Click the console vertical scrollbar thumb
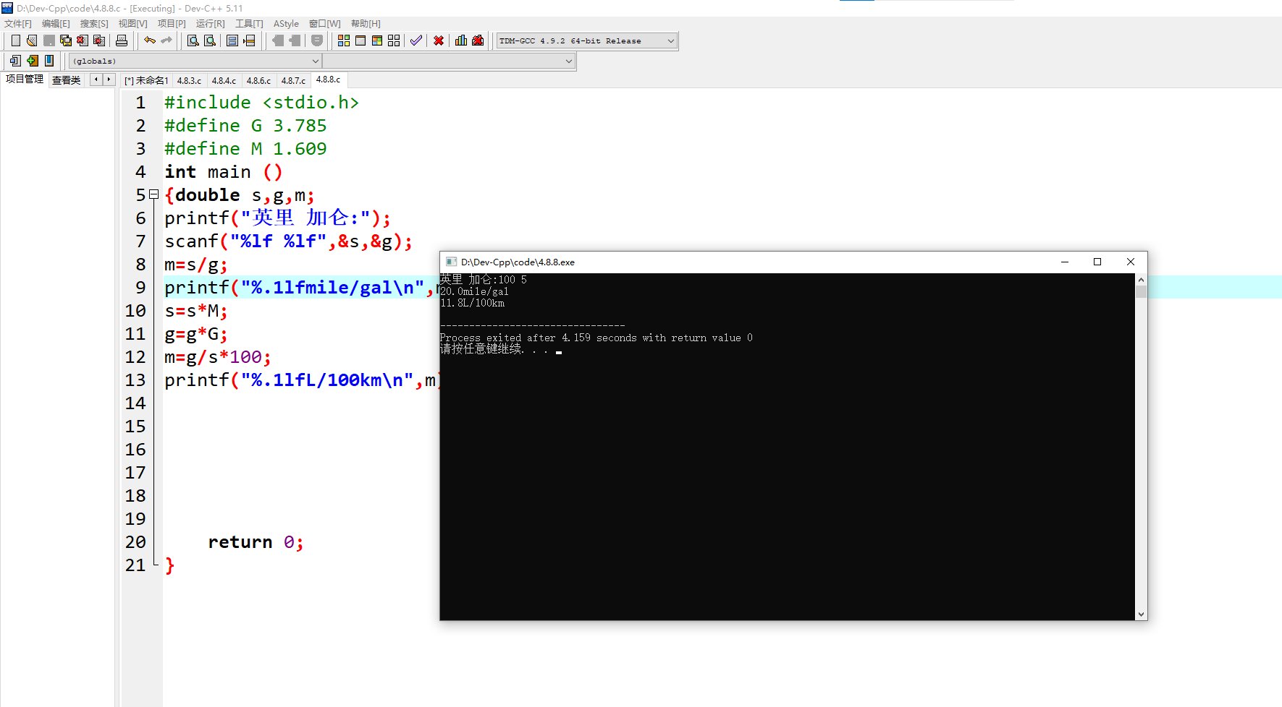1282x707 pixels. [x=1142, y=291]
